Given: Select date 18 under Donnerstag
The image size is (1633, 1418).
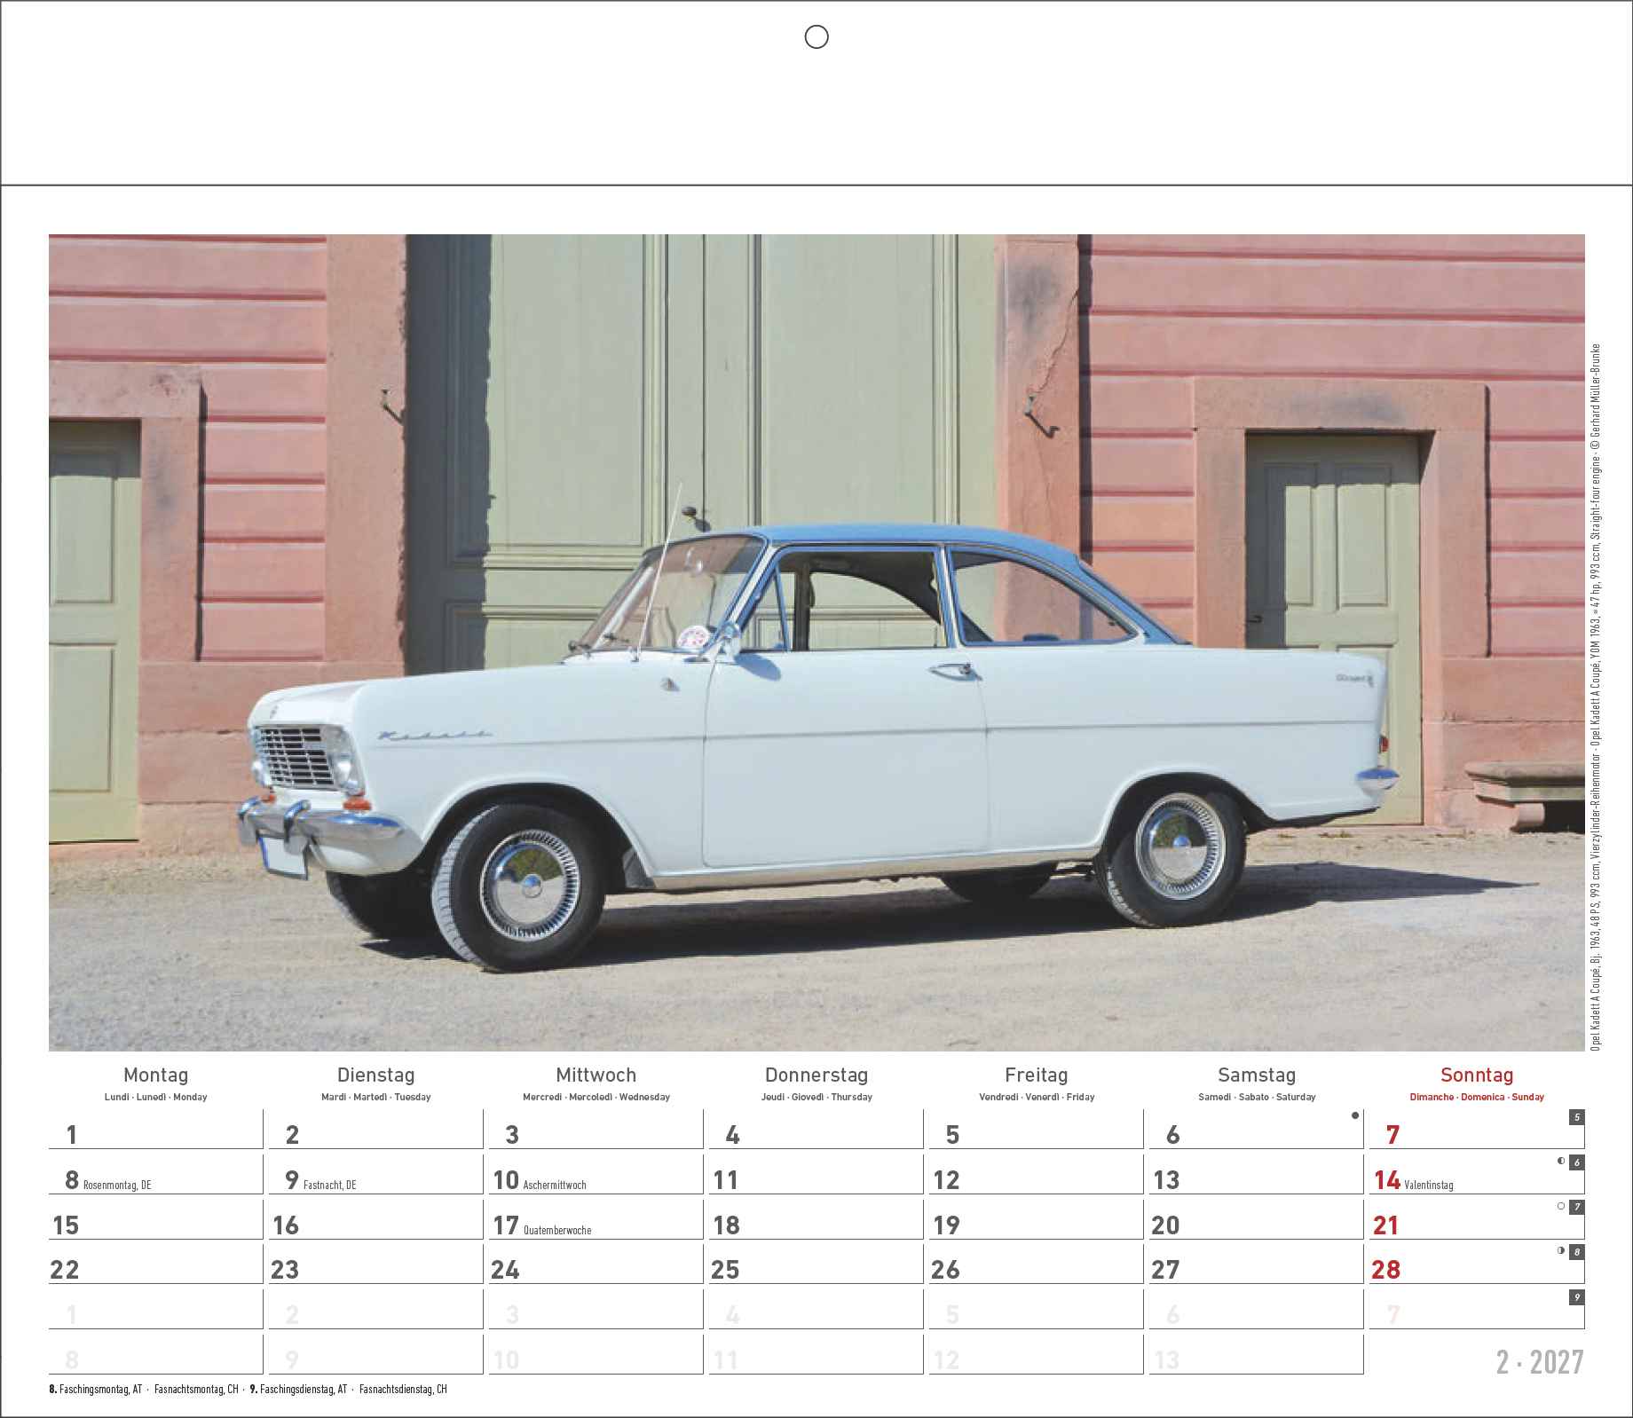Looking at the screenshot, I should (726, 1225).
